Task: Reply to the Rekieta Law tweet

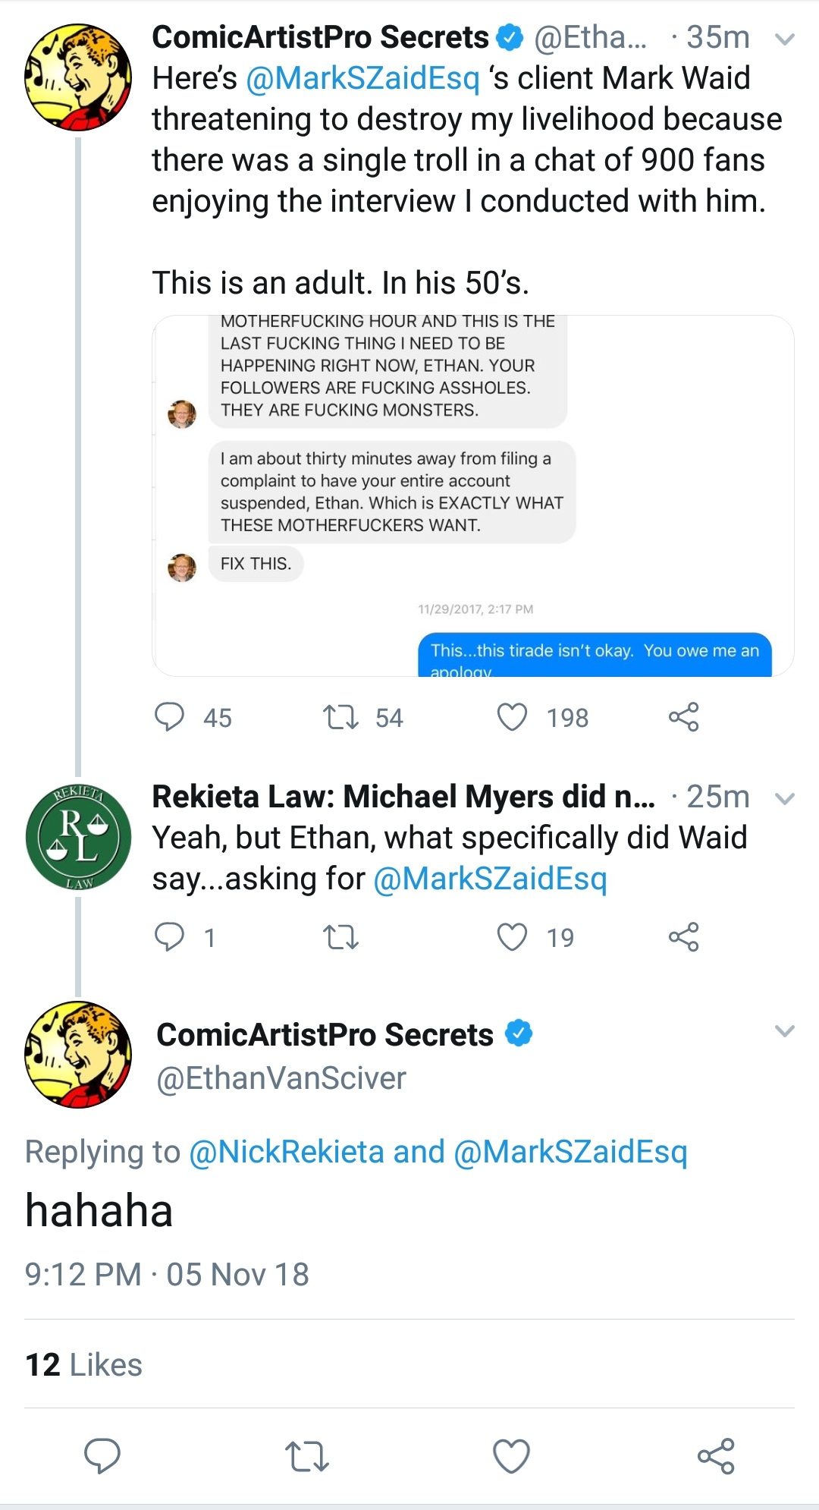Action: click(169, 937)
